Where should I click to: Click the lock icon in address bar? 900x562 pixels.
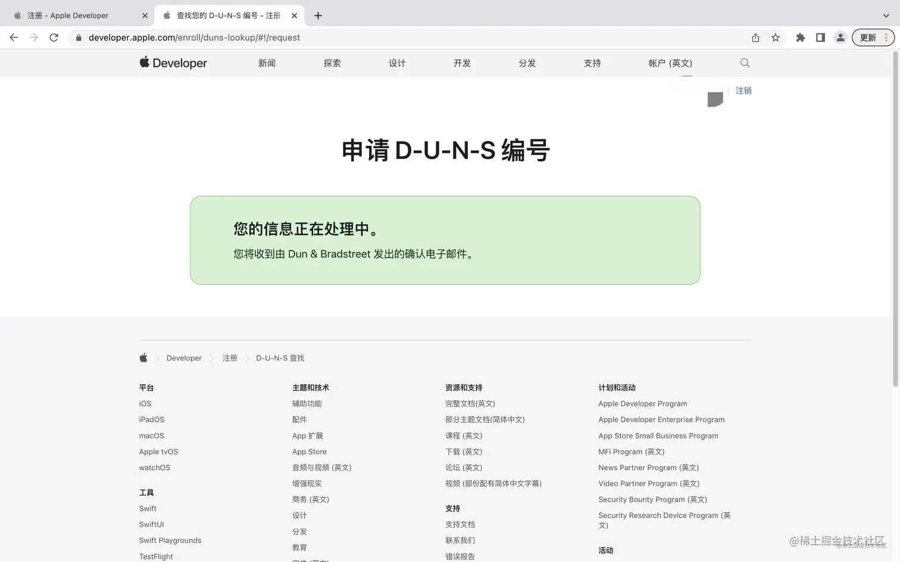pyautogui.click(x=79, y=37)
